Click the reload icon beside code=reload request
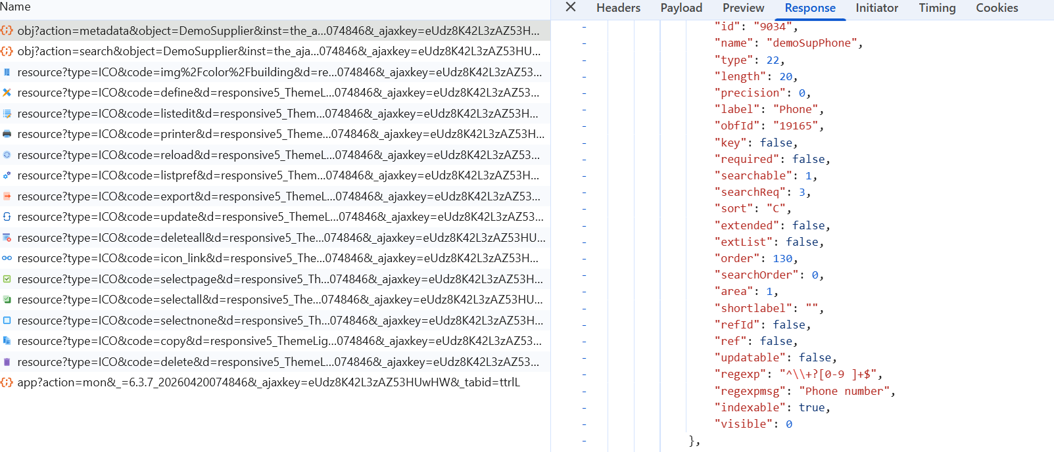The height and width of the screenshot is (452, 1054). click(x=7, y=155)
